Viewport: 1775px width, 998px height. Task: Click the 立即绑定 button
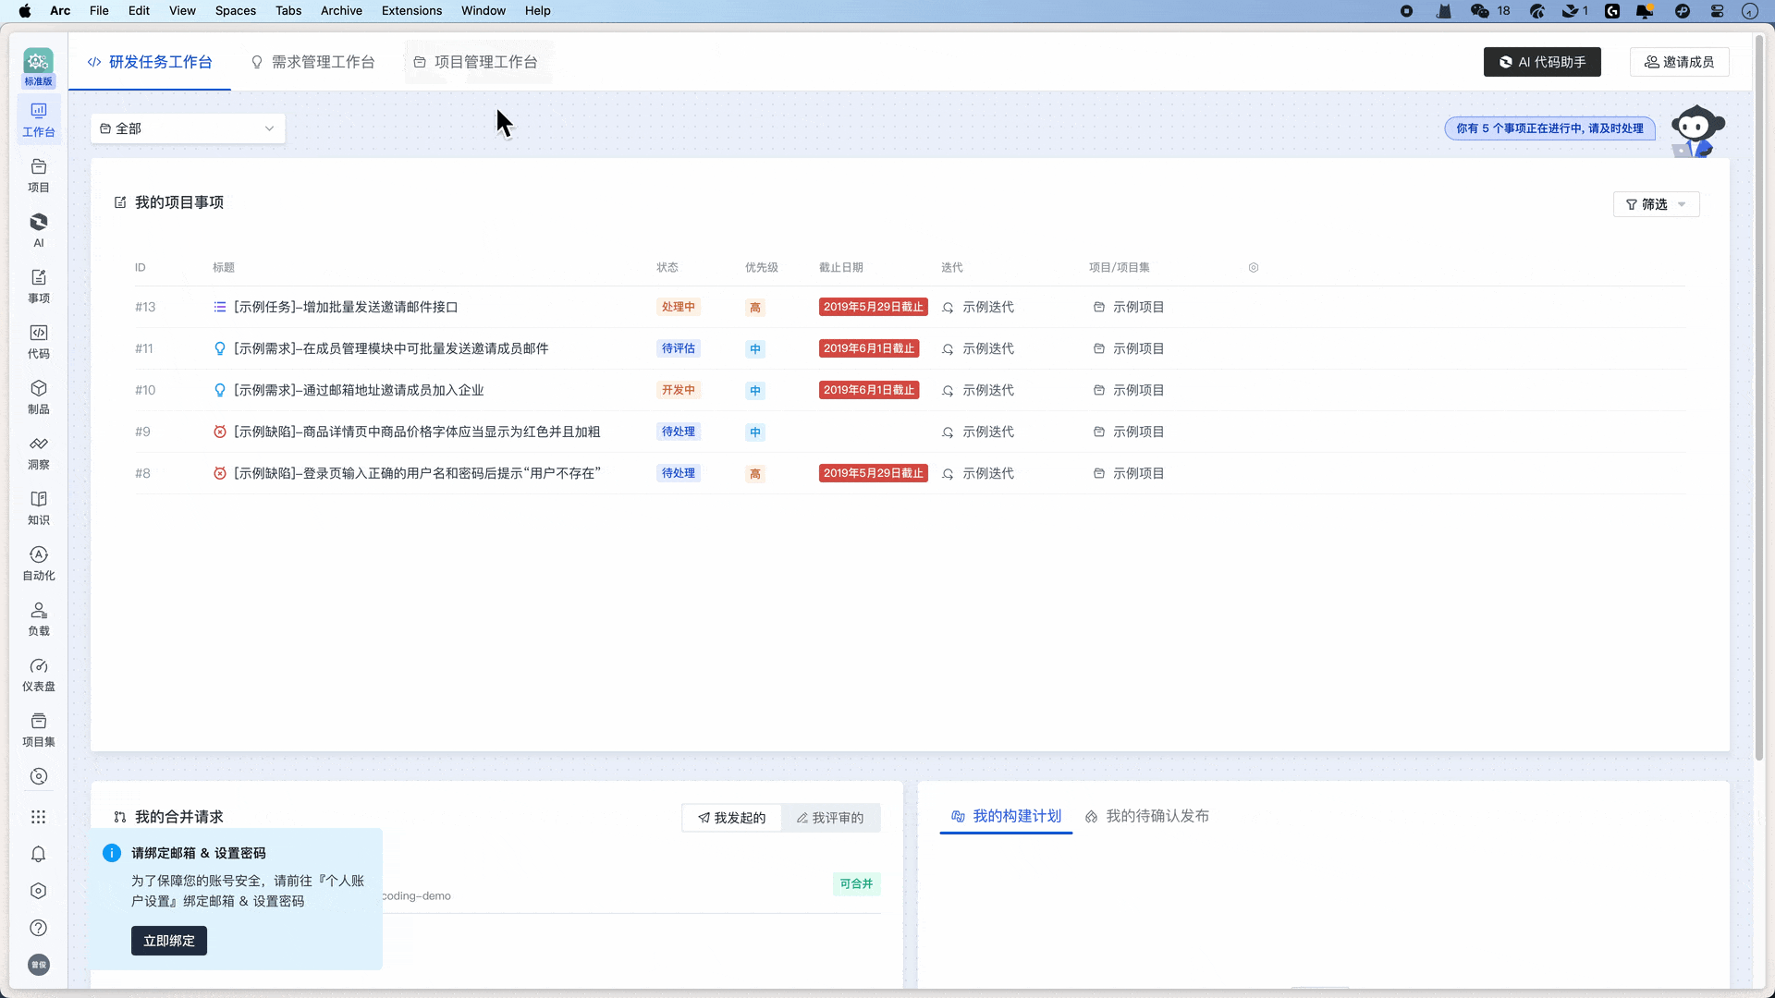(x=168, y=941)
